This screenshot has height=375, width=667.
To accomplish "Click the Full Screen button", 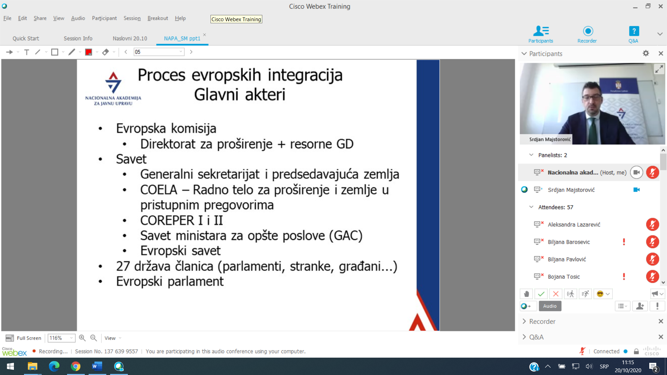I will coord(24,338).
